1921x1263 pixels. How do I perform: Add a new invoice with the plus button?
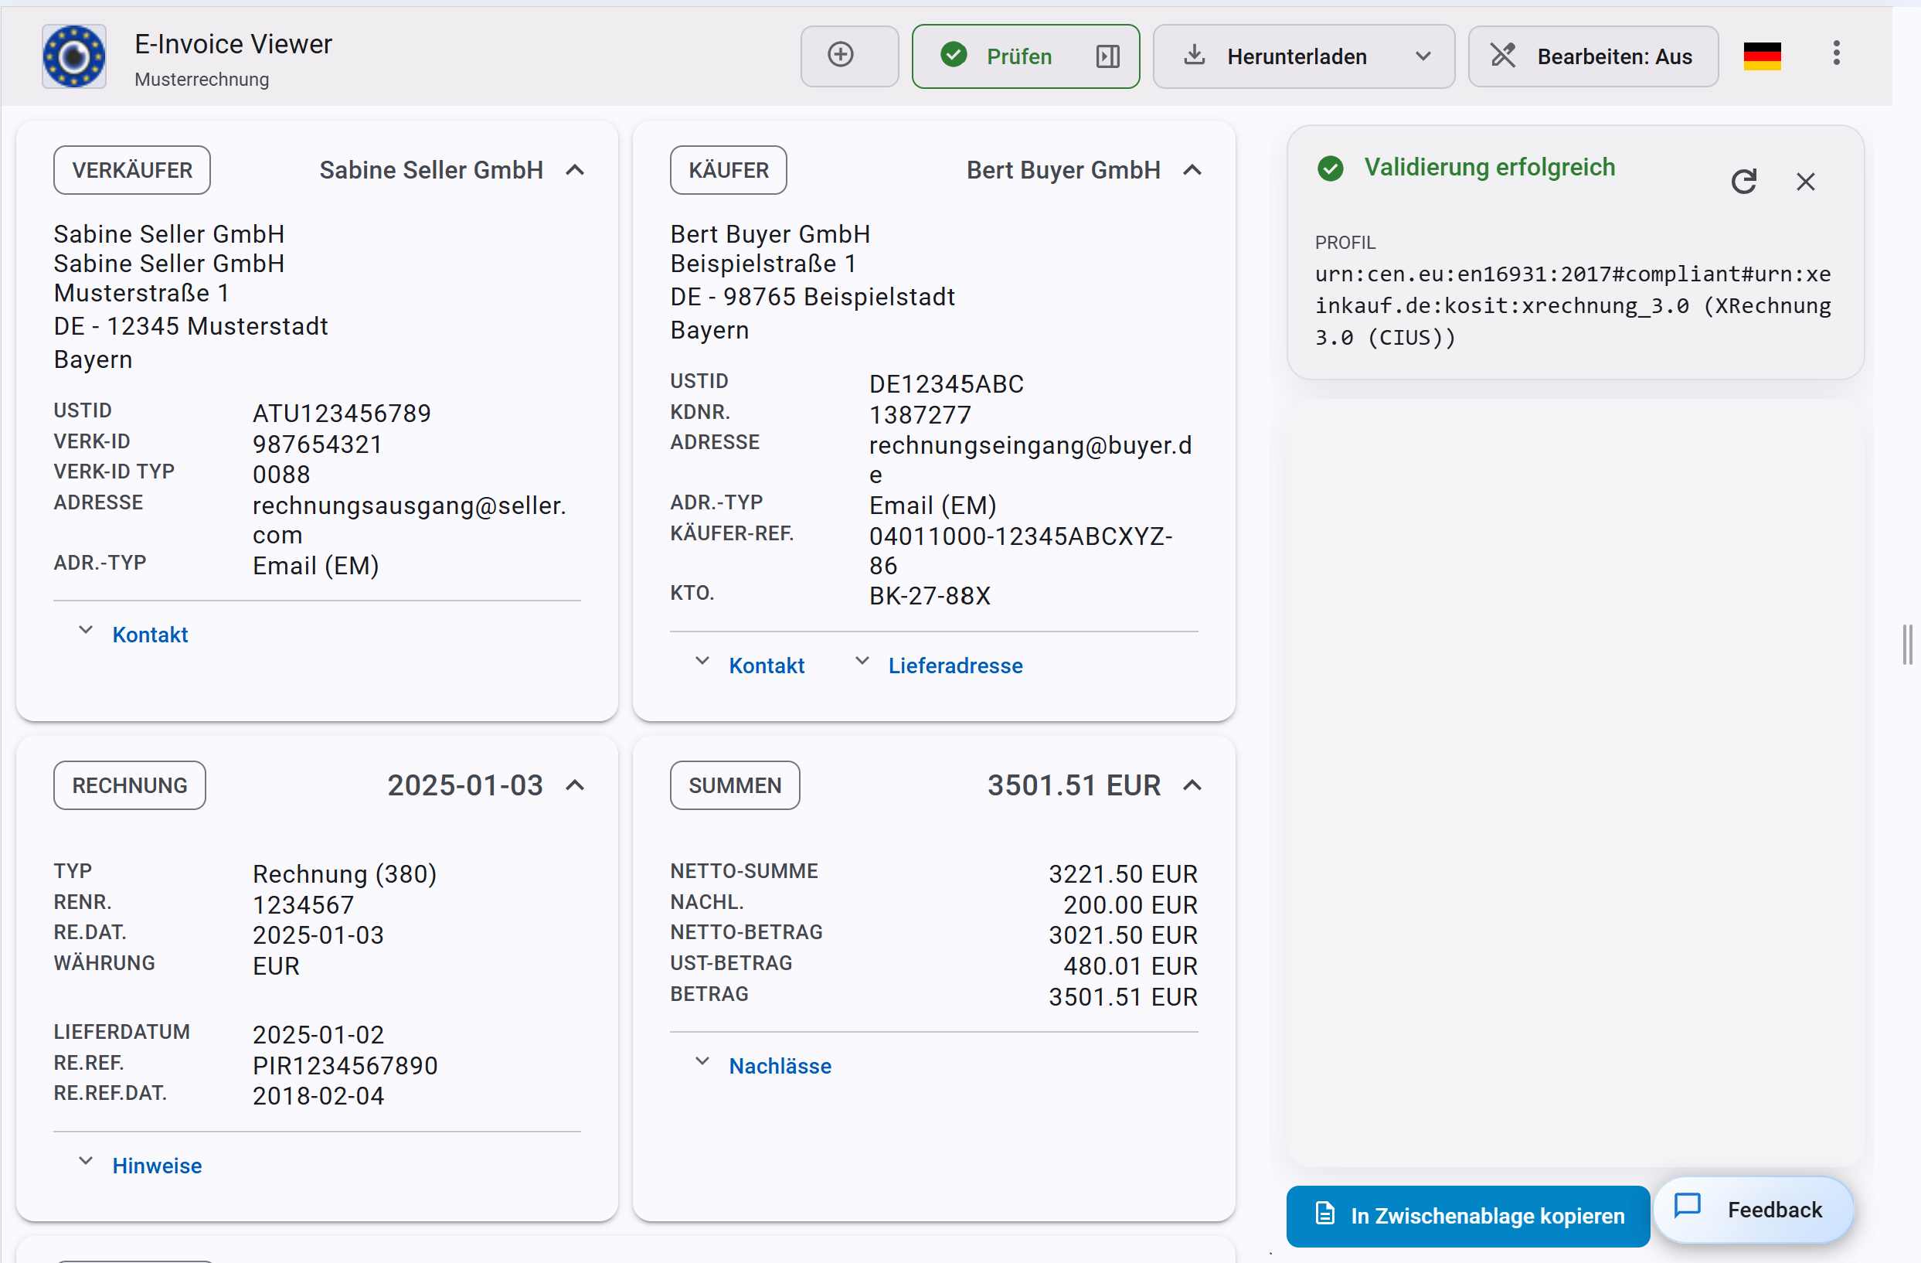849,56
